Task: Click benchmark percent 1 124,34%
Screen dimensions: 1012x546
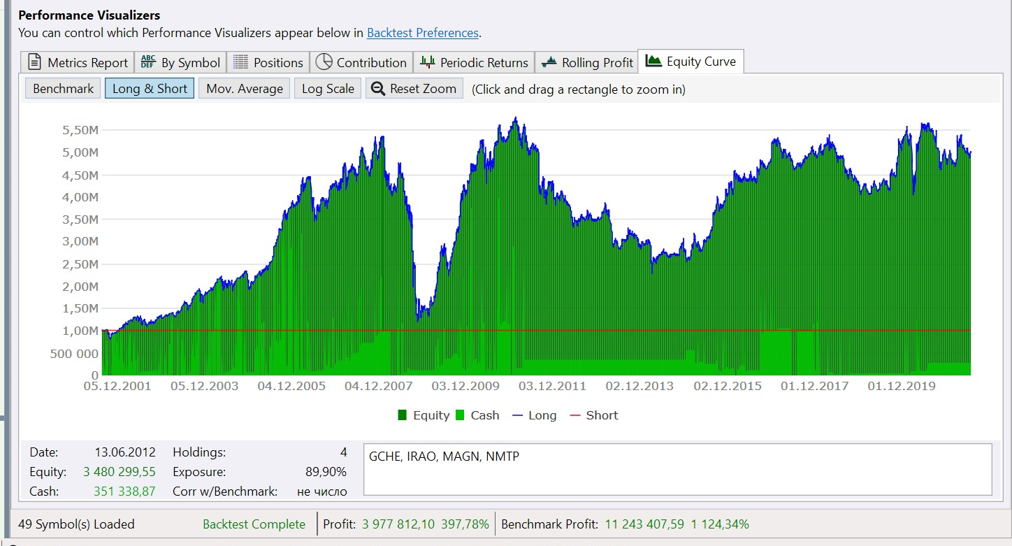Action: [x=720, y=524]
